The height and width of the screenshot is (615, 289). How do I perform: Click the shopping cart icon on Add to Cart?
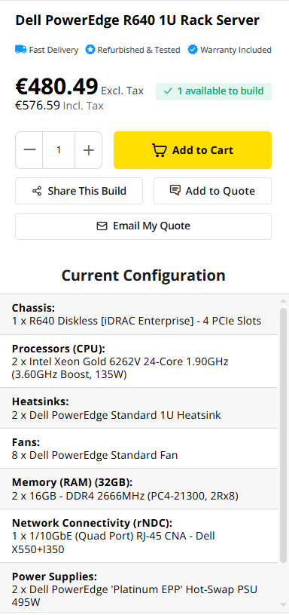click(159, 150)
